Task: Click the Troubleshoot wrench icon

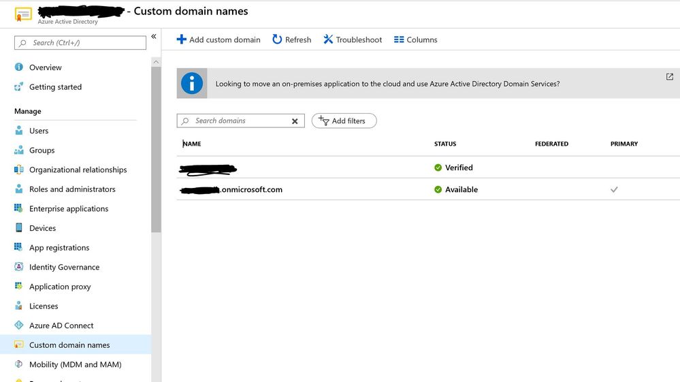Action: point(328,39)
